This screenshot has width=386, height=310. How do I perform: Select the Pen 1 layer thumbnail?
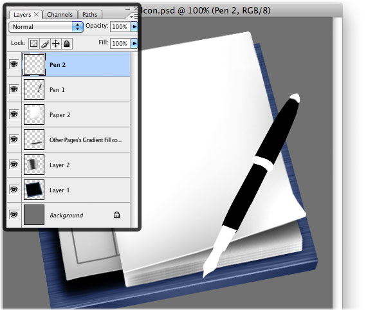tap(34, 89)
